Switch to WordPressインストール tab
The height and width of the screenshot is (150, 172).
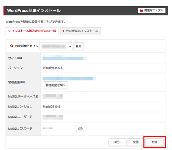tap(80, 31)
